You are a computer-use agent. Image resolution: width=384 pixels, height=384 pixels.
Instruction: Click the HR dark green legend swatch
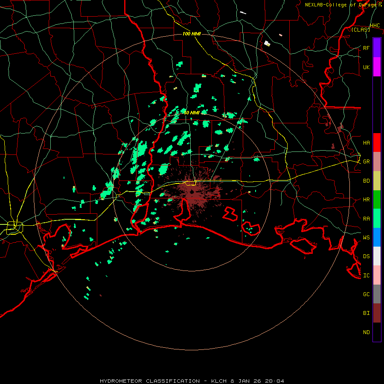pyautogui.click(x=377, y=200)
